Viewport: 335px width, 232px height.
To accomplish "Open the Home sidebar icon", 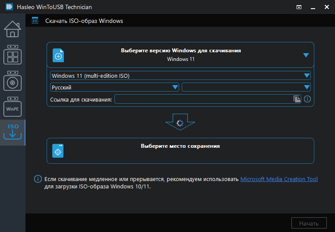I will pyautogui.click(x=13, y=29).
